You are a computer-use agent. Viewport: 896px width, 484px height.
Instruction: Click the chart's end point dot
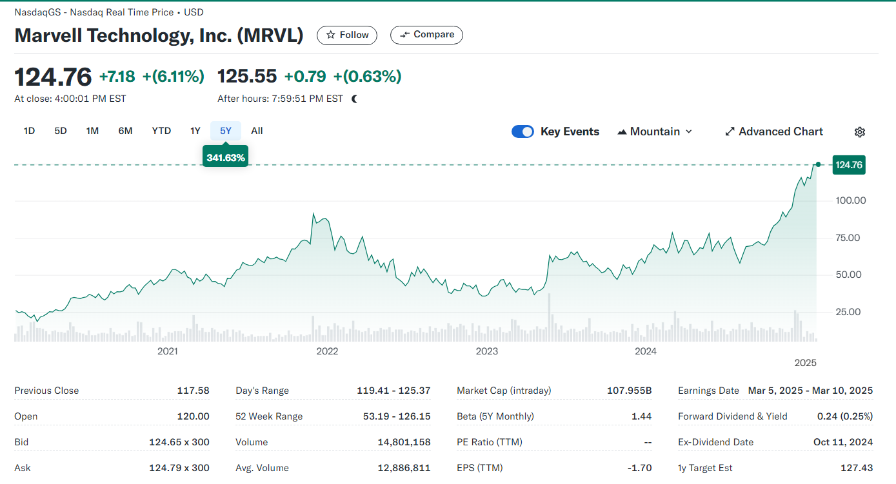click(818, 164)
